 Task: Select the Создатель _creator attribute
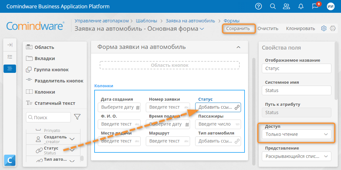(x=53, y=139)
